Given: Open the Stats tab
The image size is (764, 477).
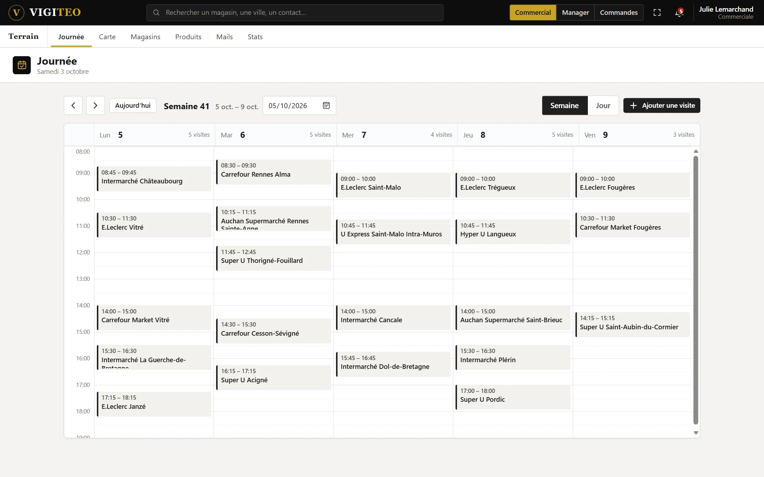Looking at the screenshot, I should 255,37.
